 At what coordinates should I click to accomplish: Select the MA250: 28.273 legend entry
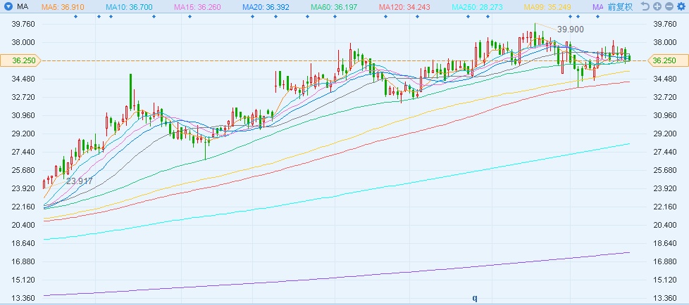tap(478, 6)
